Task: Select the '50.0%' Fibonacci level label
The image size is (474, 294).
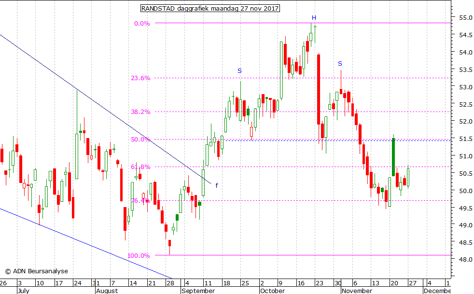Action: coord(140,140)
